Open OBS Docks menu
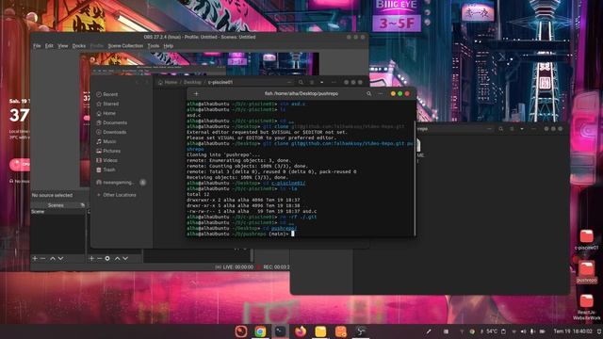Image resolution: width=603 pixels, height=339 pixels. coord(79,46)
